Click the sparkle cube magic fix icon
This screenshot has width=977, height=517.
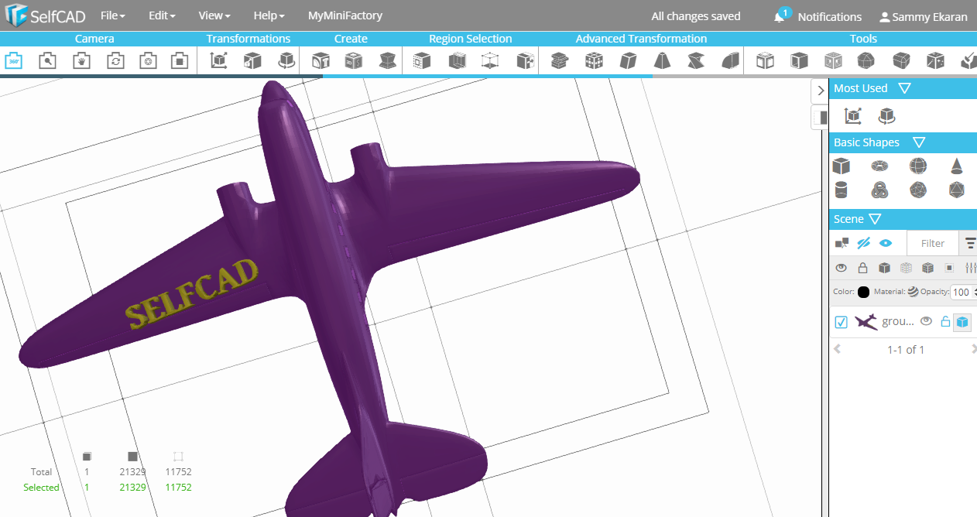[x=935, y=60]
